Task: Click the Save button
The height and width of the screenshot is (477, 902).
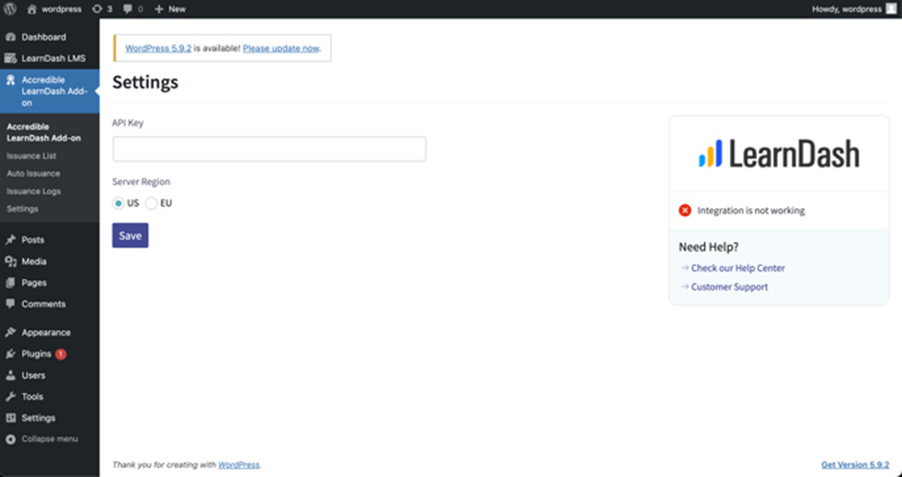Action: pos(130,236)
